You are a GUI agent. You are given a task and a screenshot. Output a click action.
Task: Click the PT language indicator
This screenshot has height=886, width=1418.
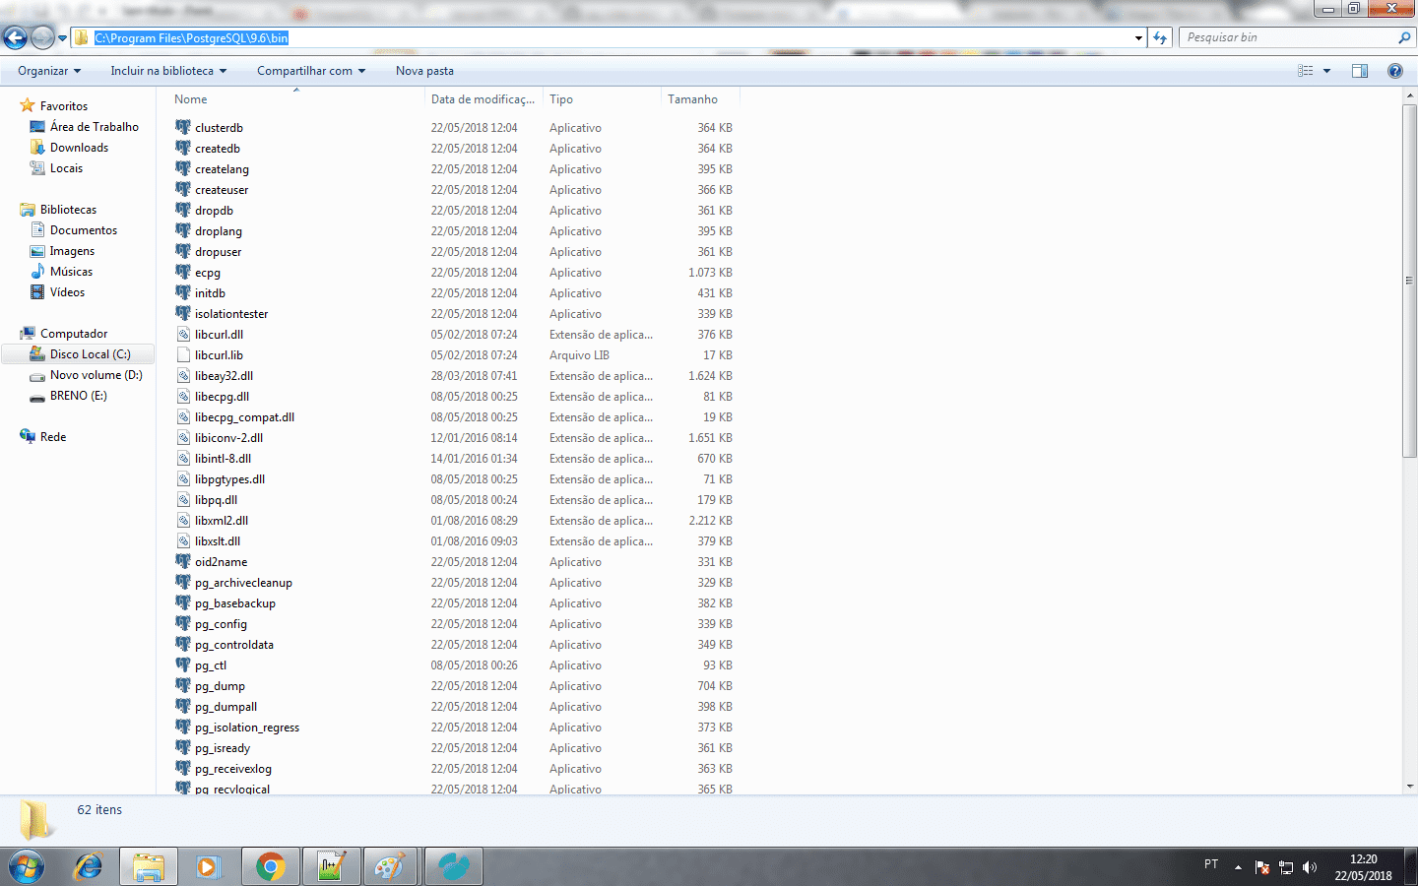point(1211,864)
